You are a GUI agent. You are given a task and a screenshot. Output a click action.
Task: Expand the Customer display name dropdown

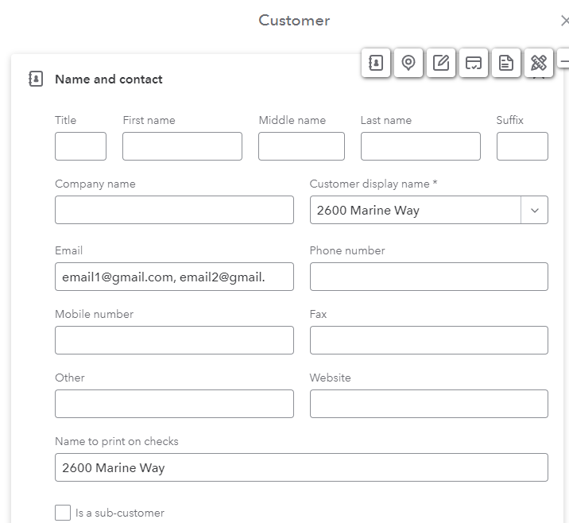point(534,211)
